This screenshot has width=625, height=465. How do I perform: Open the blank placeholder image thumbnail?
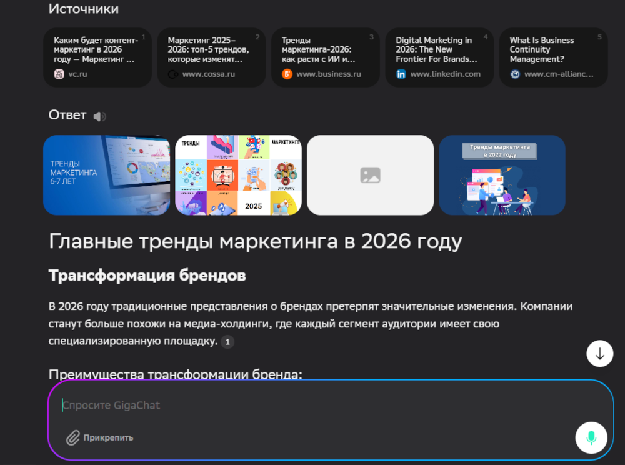coord(370,176)
